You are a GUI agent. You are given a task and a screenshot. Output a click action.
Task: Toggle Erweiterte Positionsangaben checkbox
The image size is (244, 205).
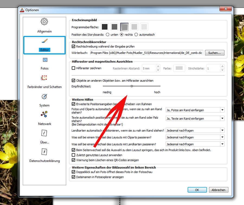coord(73,104)
